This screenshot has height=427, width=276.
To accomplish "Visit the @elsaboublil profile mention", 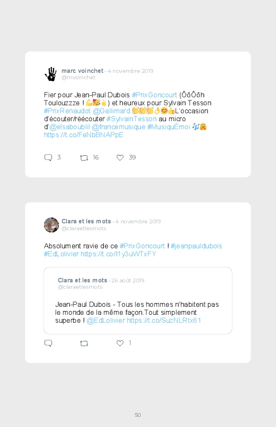I will click(70, 127).
